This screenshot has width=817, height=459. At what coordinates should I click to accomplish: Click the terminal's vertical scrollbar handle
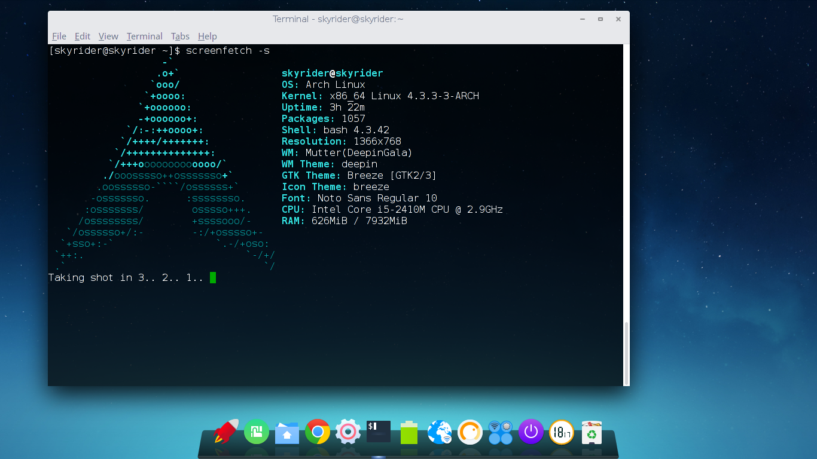pos(626,353)
